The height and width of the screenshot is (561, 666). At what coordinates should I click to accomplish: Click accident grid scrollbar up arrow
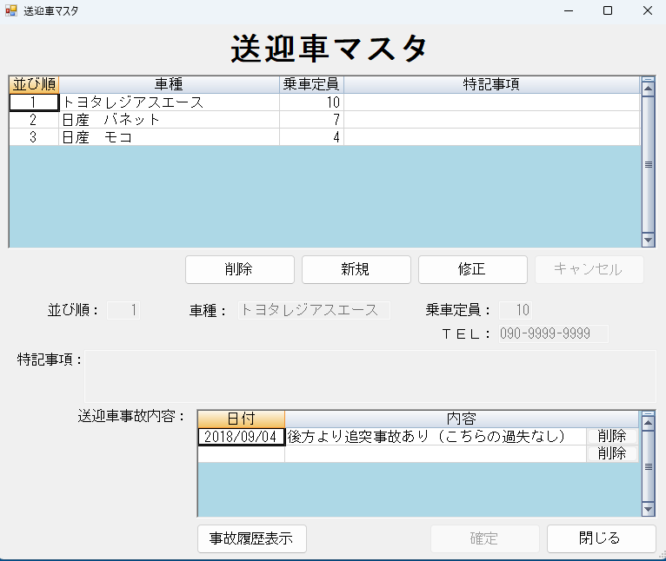pyautogui.click(x=648, y=422)
